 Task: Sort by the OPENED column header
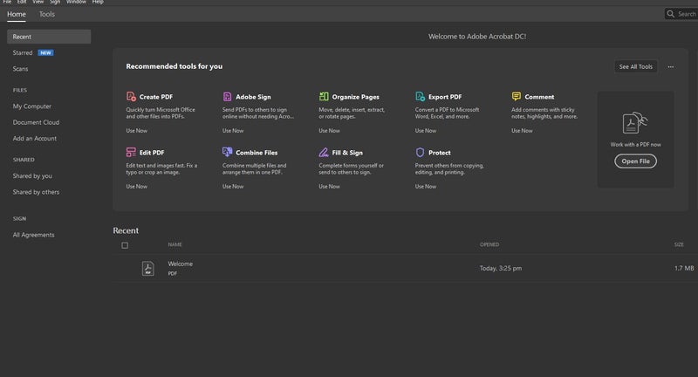(489, 244)
